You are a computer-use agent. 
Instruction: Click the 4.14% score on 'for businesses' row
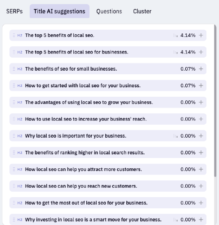pos(188,52)
